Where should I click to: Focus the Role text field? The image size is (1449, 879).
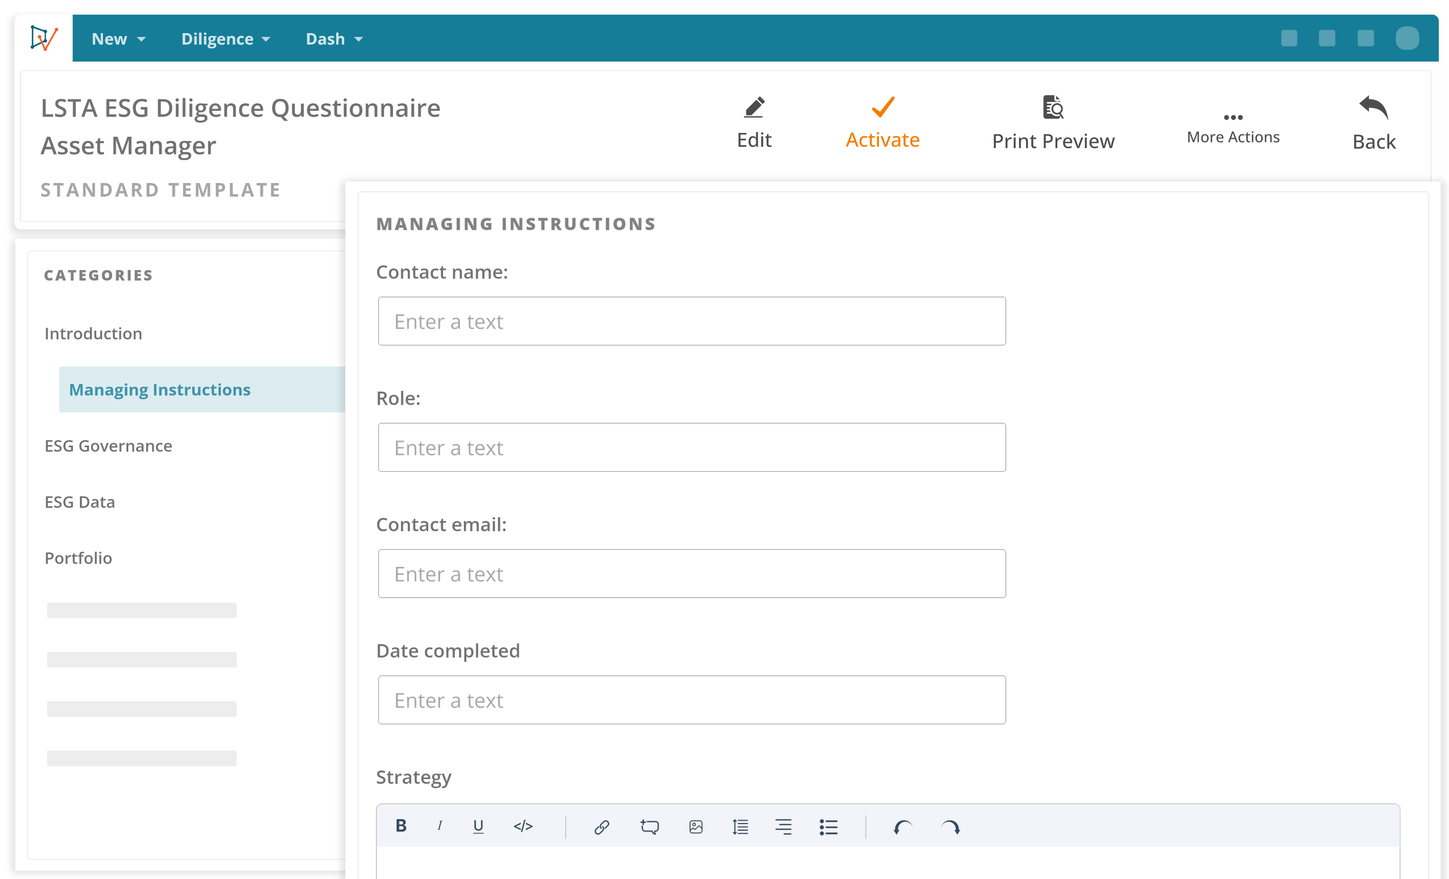pos(692,448)
